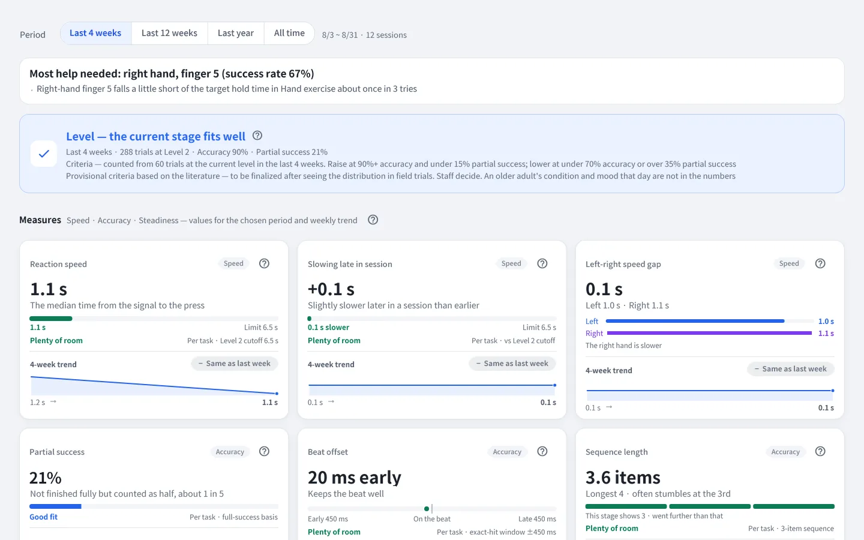The height and width of the screenshot is (540, 864).
Task: Click the purple Right hand speed bar
Action: tap(710, 333)
